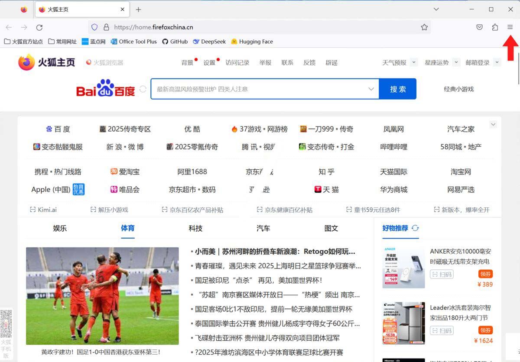This screenshot has width=520, height=362.
Task: Click the forward navigation arrow
Action: point(24,27)
